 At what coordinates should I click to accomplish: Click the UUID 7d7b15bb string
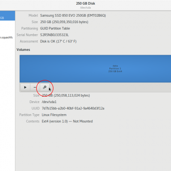point(73,108)
